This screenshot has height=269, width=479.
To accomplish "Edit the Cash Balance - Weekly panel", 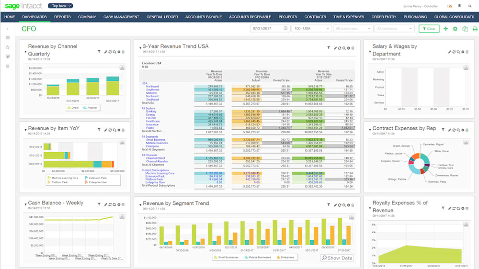I will coord(105,204).
